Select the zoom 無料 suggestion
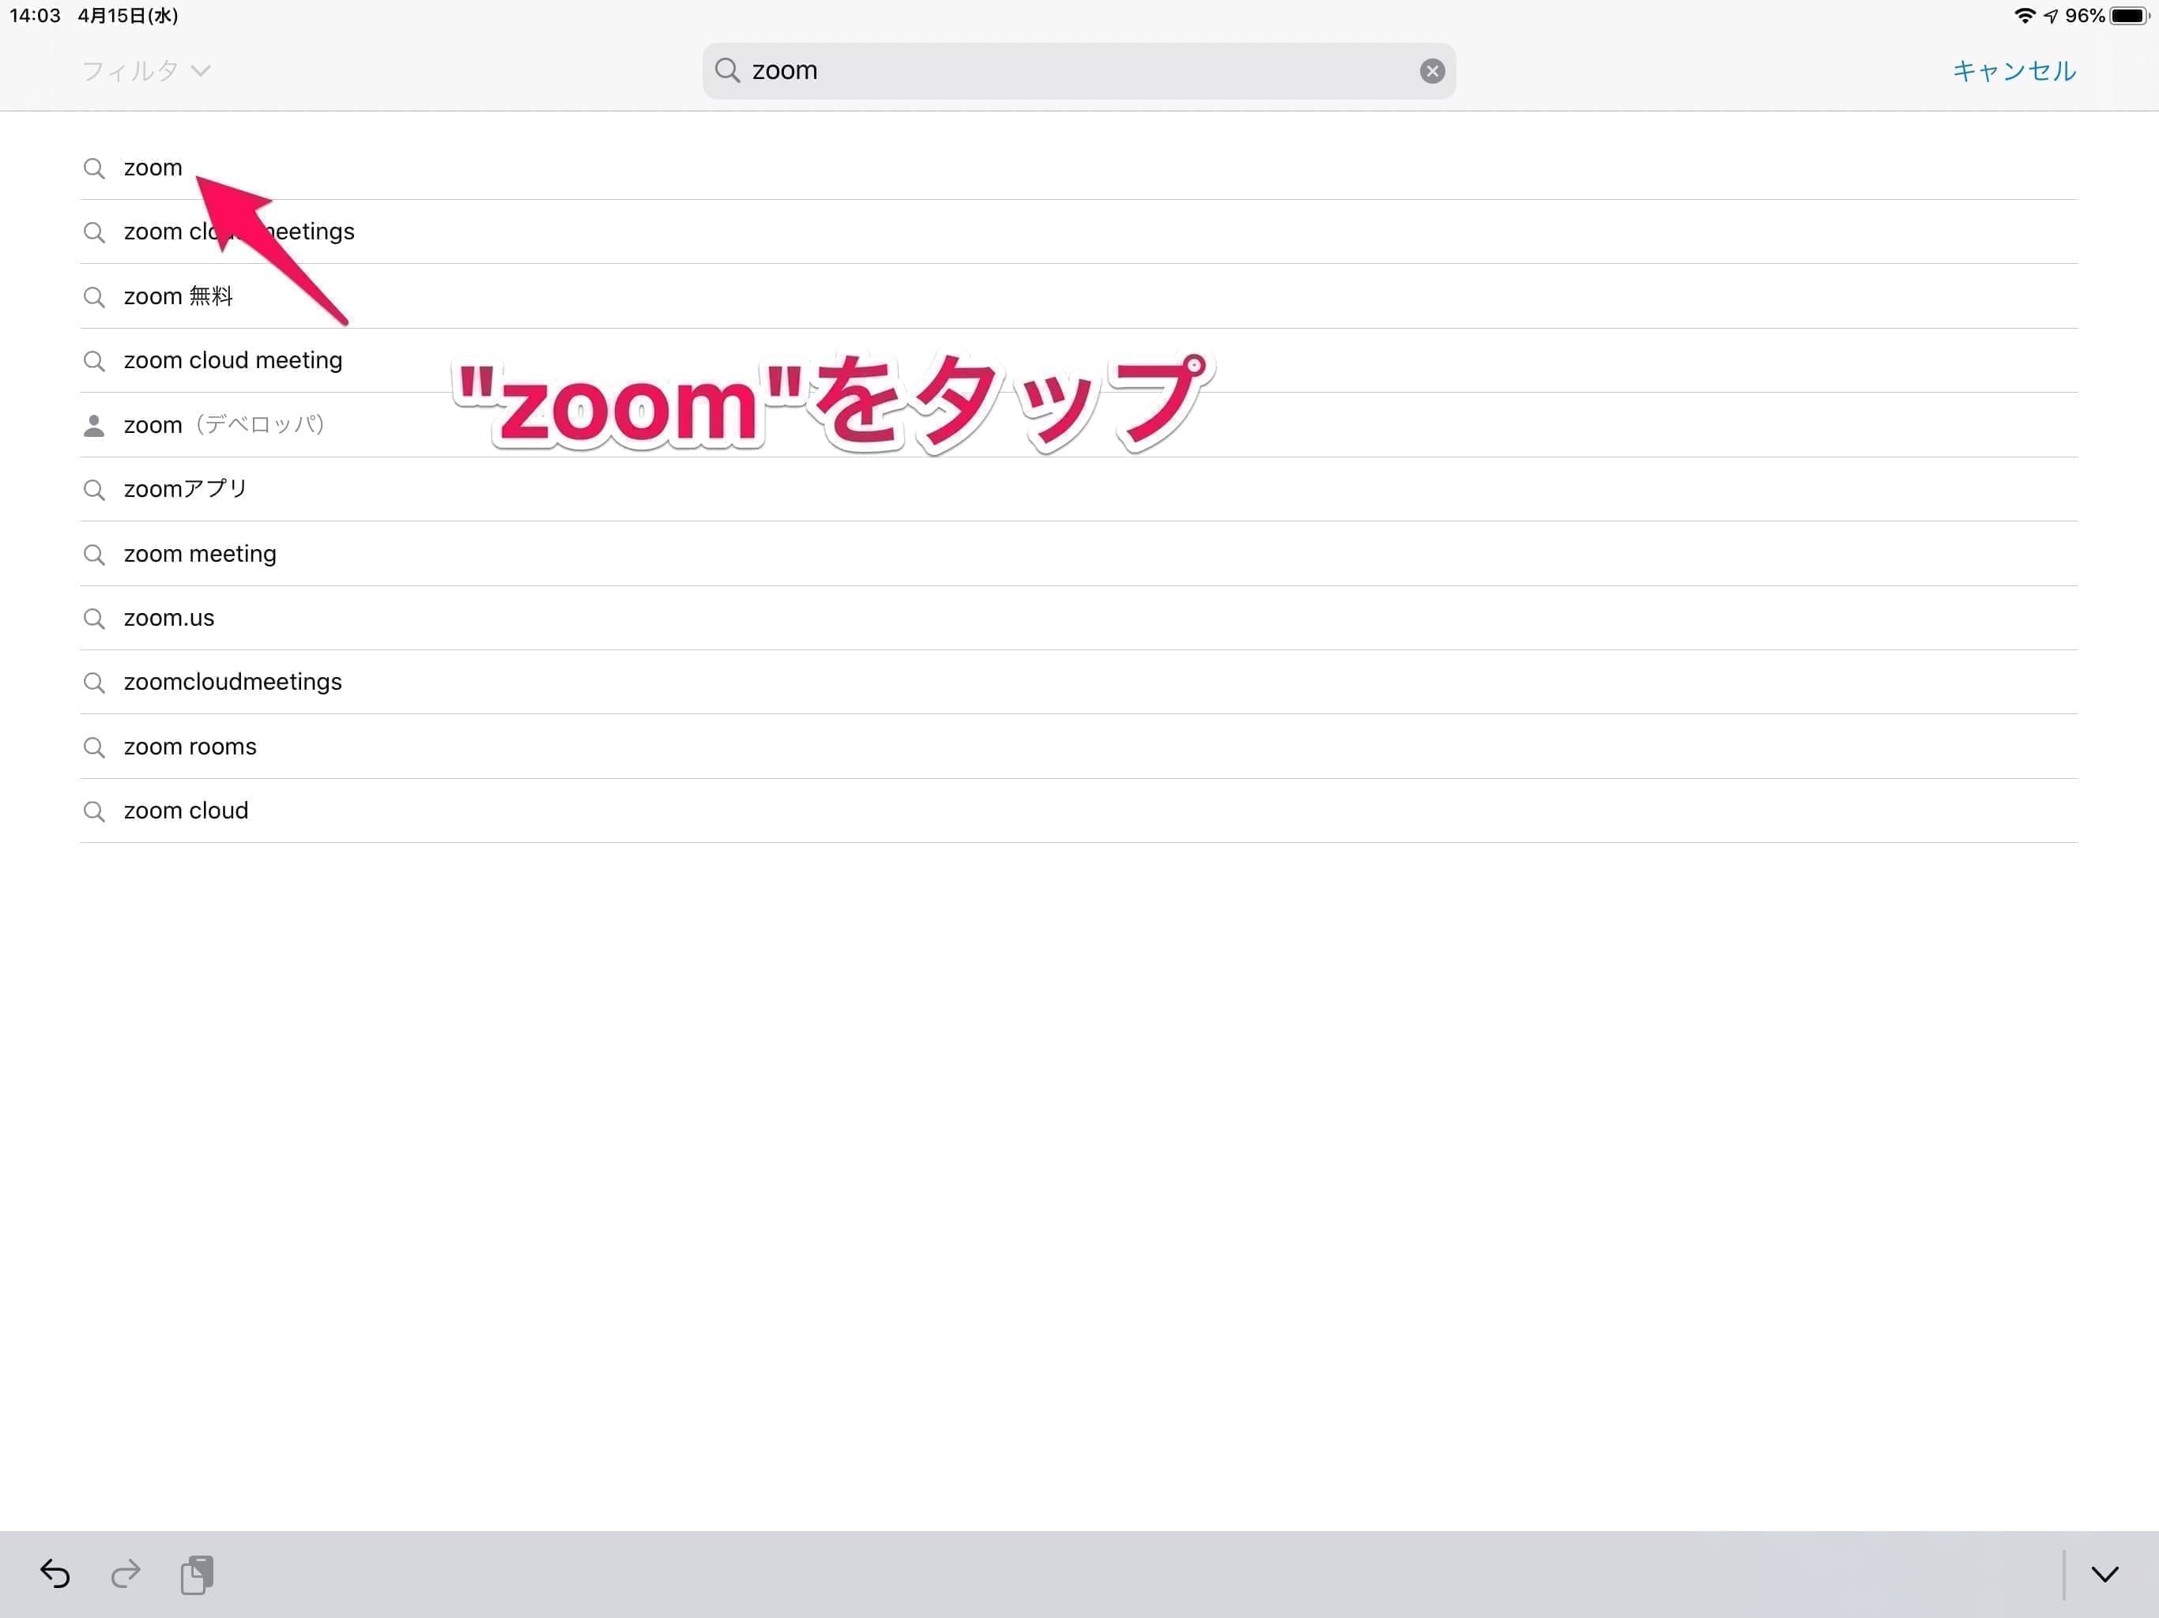This screenshot has height=1618, width=2159. pos(177,295)
